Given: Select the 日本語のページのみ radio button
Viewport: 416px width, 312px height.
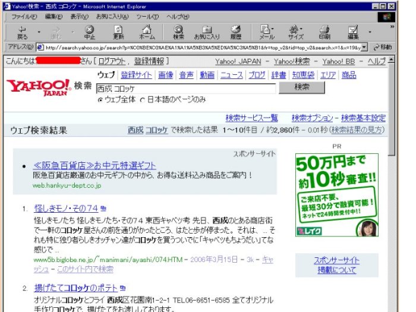Looking at the screenshot, I should (142, 100).
